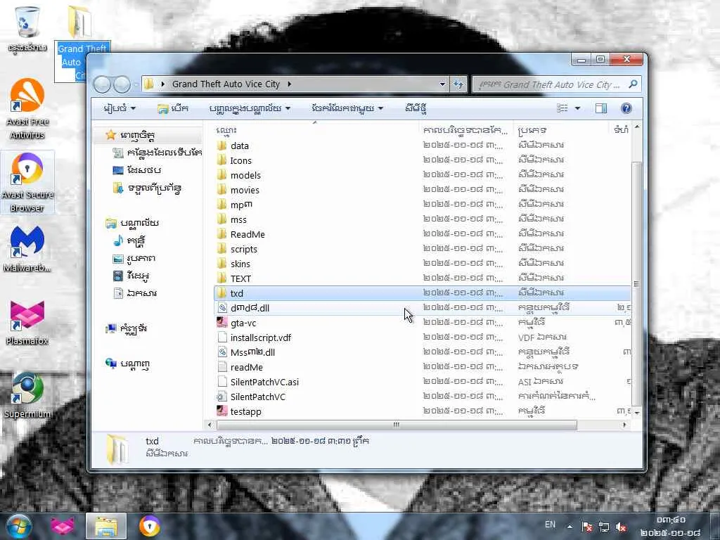The image size is (720, 540).
Task: Sort by the Type column header
Action: click(x=561, y=130)
